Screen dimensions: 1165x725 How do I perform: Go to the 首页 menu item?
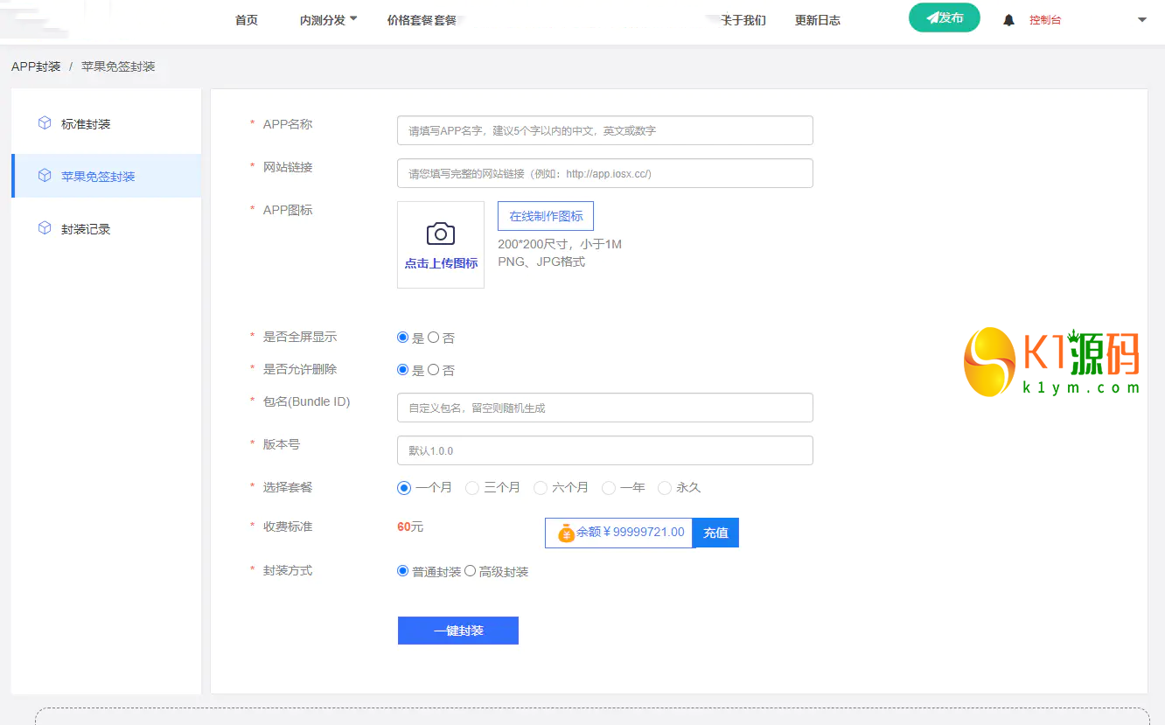[247, 20]
